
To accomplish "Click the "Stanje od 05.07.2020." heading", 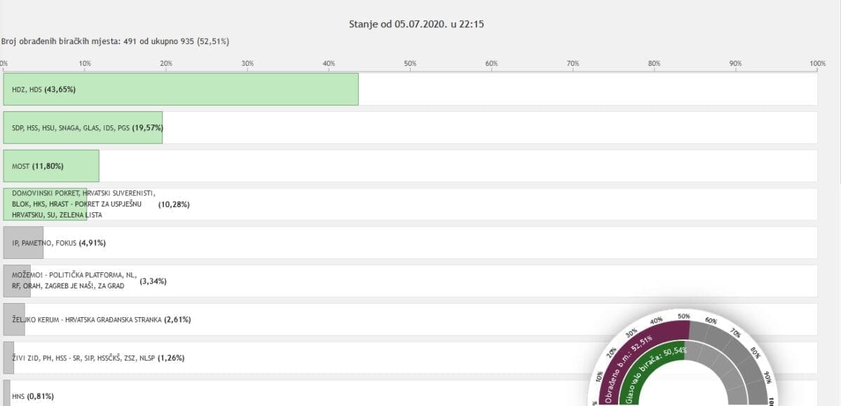I will pos(417,24).
